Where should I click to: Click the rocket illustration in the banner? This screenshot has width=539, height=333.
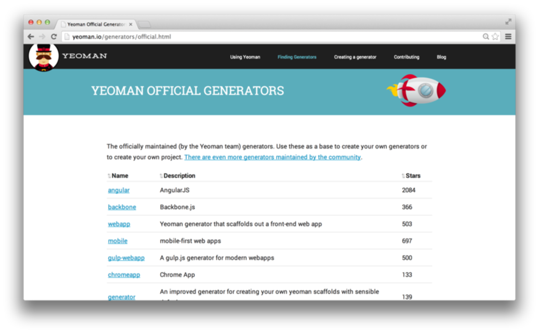[x=416, y=90]
